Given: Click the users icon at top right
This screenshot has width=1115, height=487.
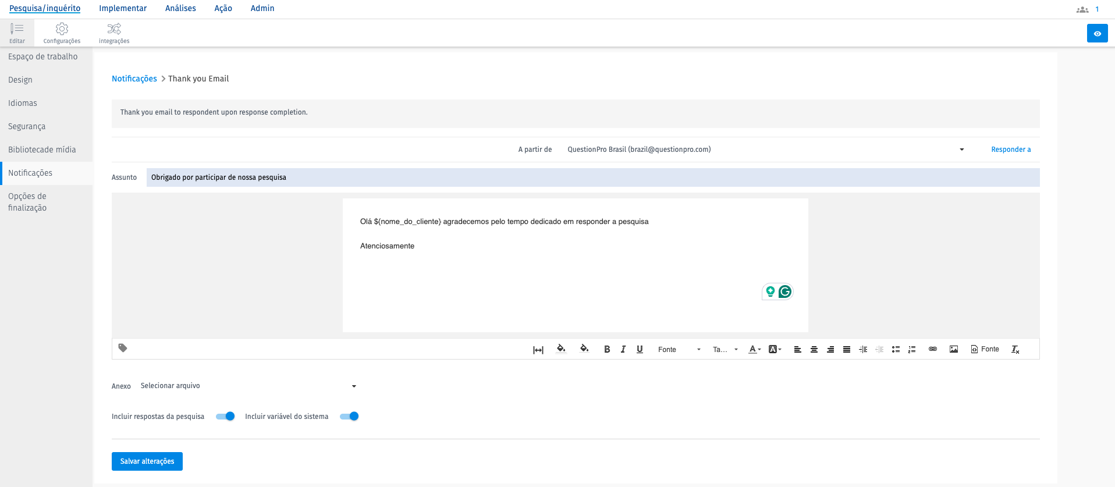Looking at the screenshot, I should click(x=1082, y=9).
